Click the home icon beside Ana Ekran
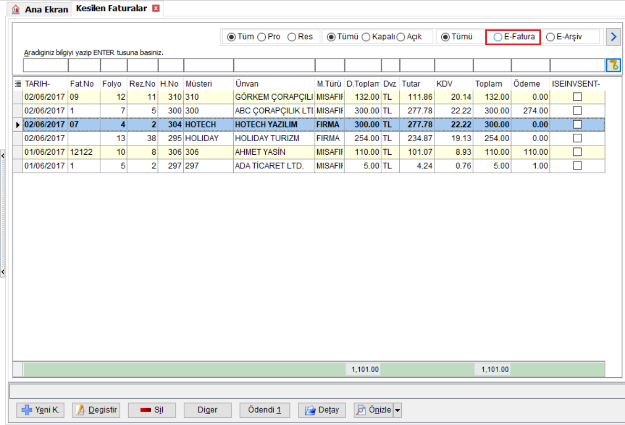This screenshot has height=425, width=625. tap(16, 9)
